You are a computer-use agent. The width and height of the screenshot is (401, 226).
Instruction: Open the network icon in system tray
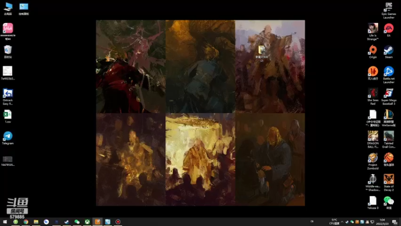click(372, 222)
